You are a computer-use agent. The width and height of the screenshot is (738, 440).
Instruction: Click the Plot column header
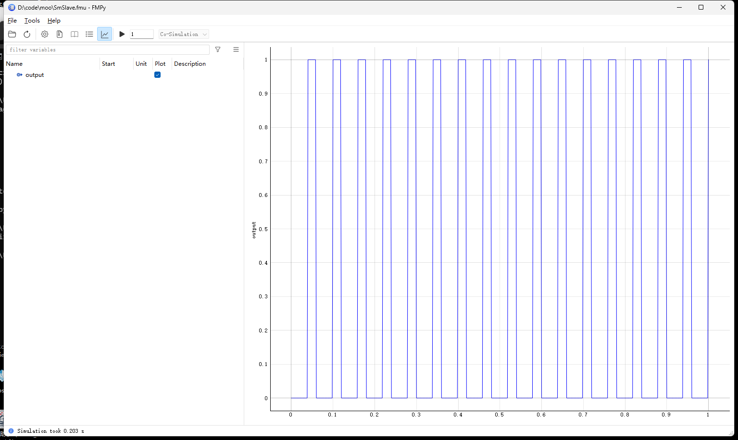(162, 63)
